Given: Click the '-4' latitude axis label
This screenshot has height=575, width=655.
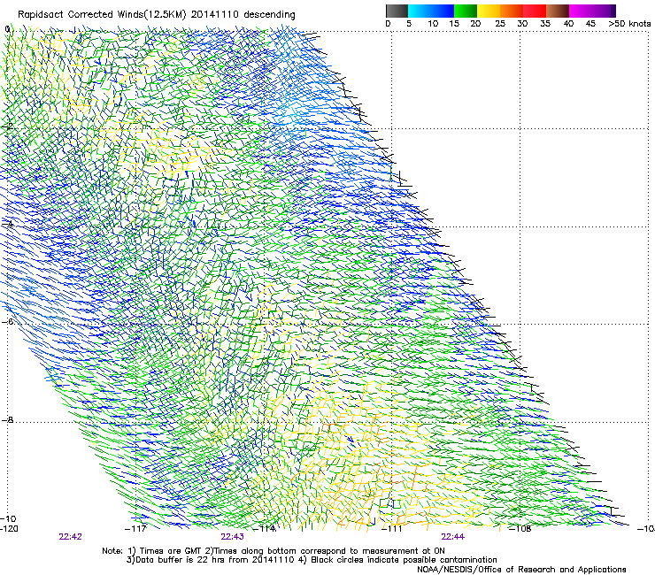Looking at the screenshot, I should pyautogui.click(x=7, y=224).
